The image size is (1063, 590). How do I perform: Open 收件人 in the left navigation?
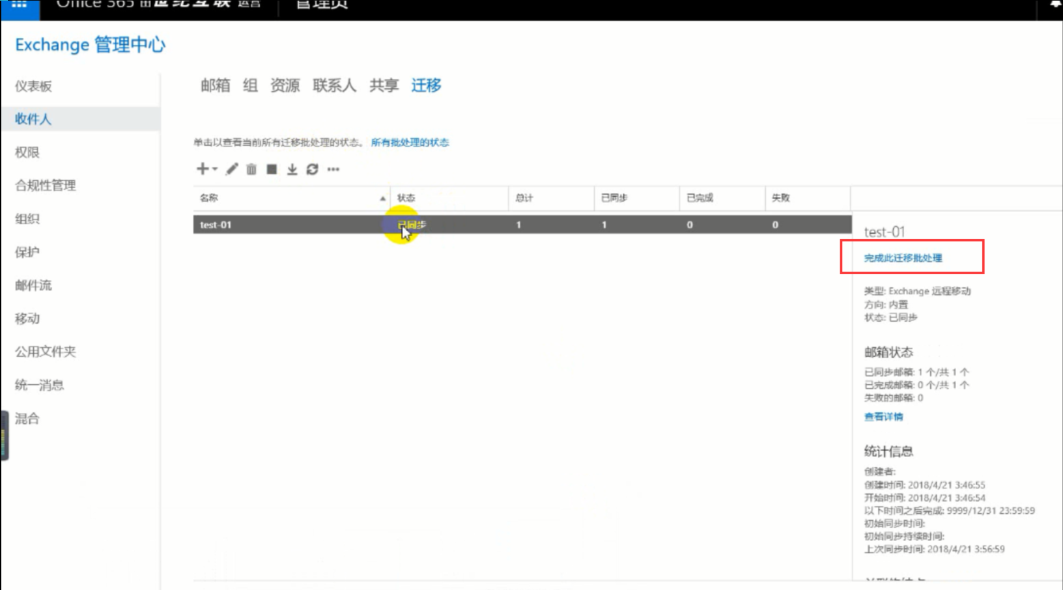[33, 119]
